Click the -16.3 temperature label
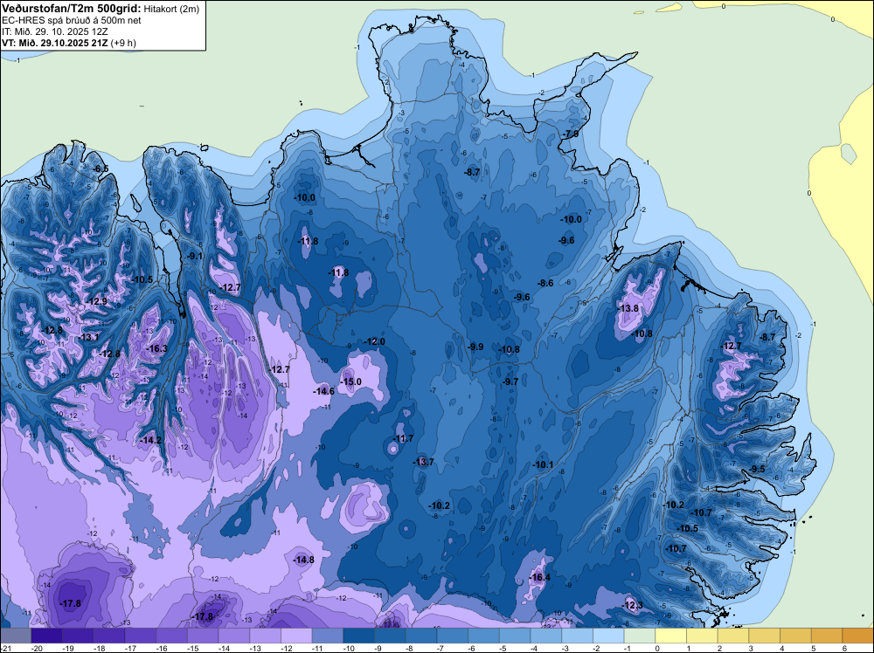The image size is (874, 653). click(x=156, y=349)
